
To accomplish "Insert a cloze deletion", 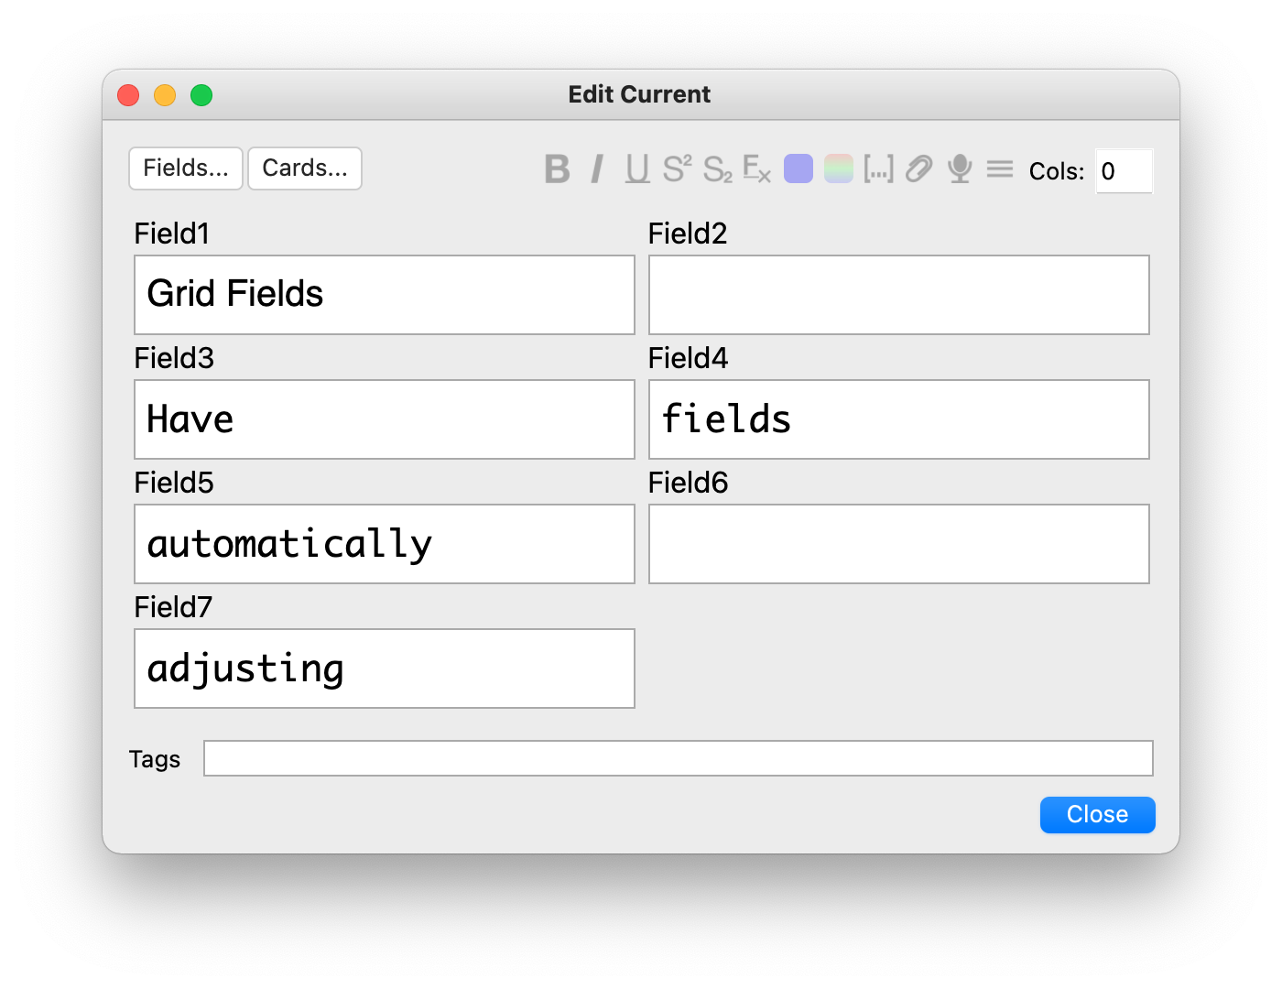I will point(878,169).
